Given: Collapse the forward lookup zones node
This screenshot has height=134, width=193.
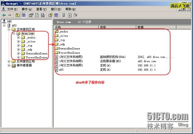Looking at the screenshot, I should [9, 29].
